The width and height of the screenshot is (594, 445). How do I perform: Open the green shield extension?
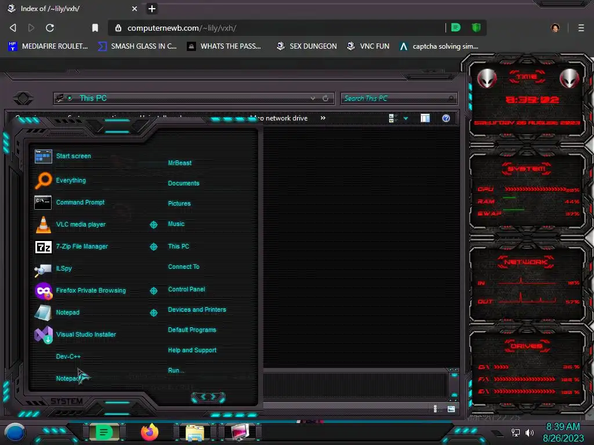point(476,27)
